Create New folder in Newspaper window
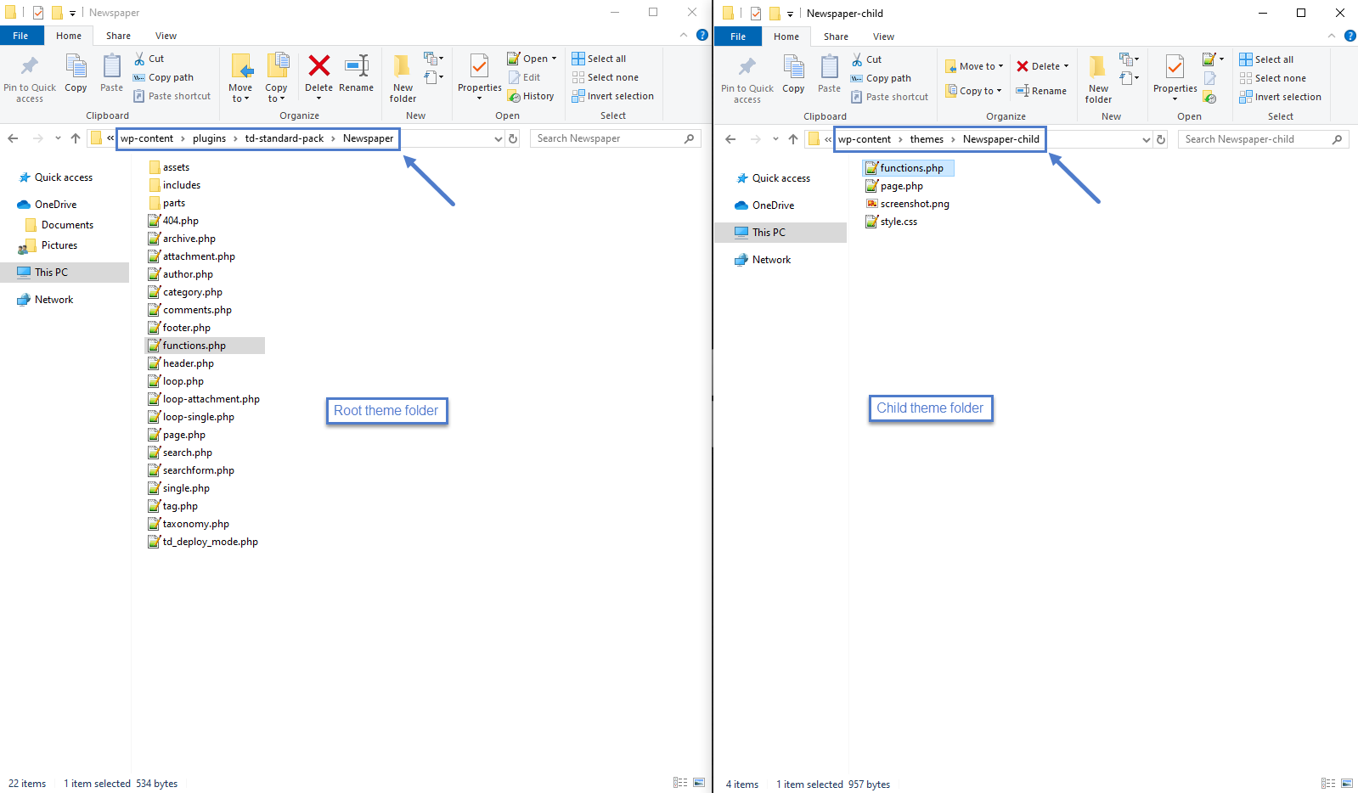This screenshot has width=1358, height=793. pyautogui.click(x=403, y=79)
